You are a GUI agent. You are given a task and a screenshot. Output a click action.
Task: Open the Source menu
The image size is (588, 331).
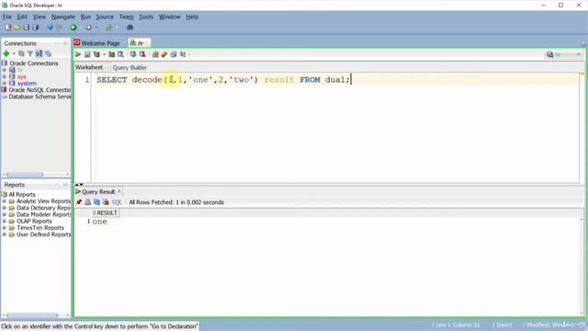pyautogui.click(x=105, y=17)
